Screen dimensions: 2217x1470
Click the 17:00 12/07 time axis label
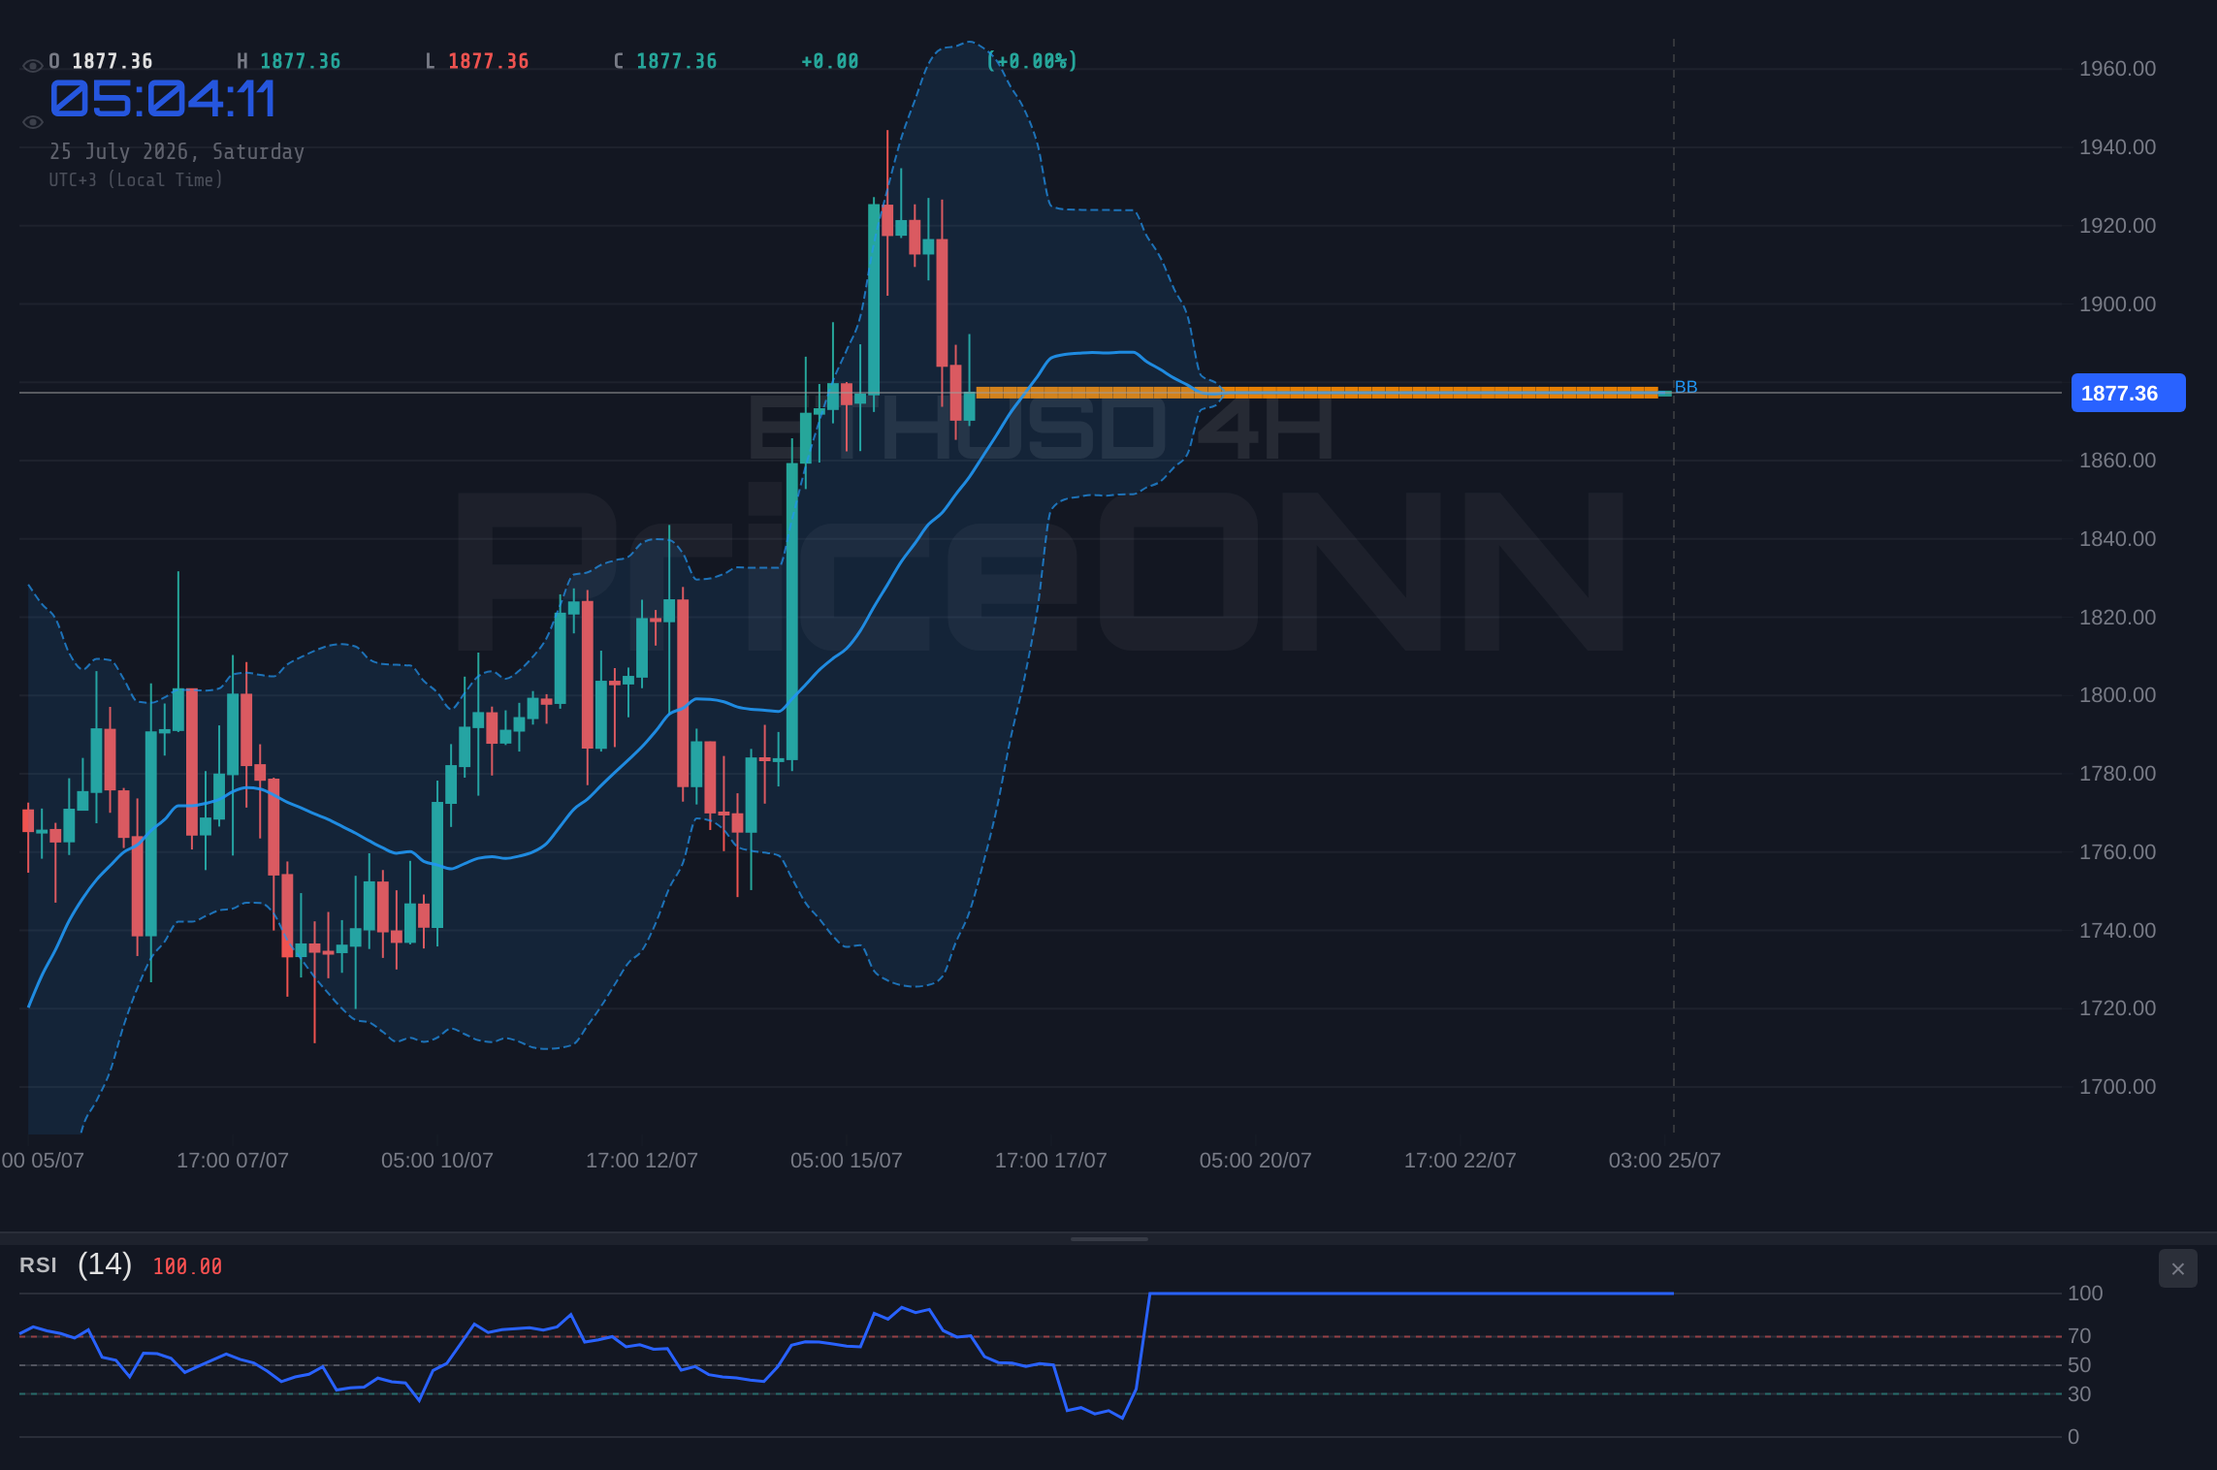tap(642, 1161)
